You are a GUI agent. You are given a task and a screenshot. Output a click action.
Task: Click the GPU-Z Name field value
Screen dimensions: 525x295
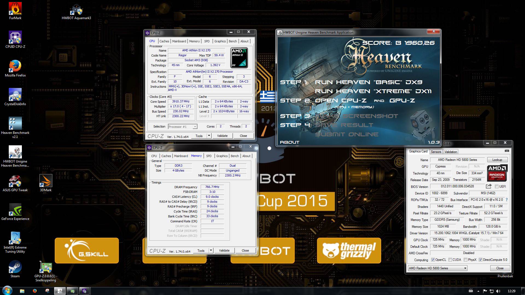457,160
